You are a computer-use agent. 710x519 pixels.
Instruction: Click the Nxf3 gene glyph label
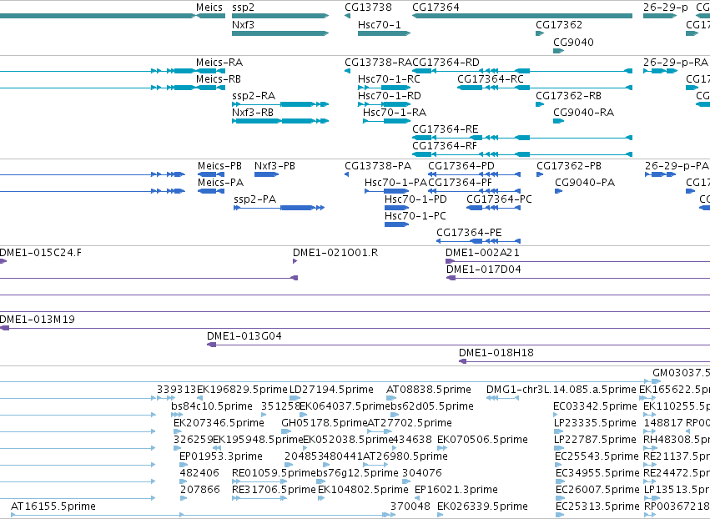[243, 25]
